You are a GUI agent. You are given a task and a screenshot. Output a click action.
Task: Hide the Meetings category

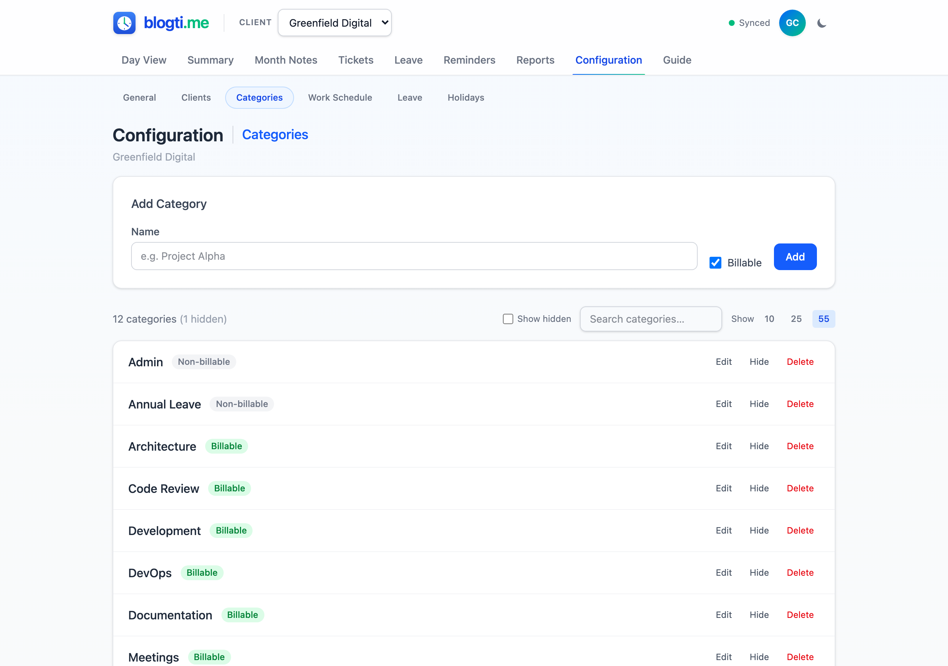(x=759, y=657)
